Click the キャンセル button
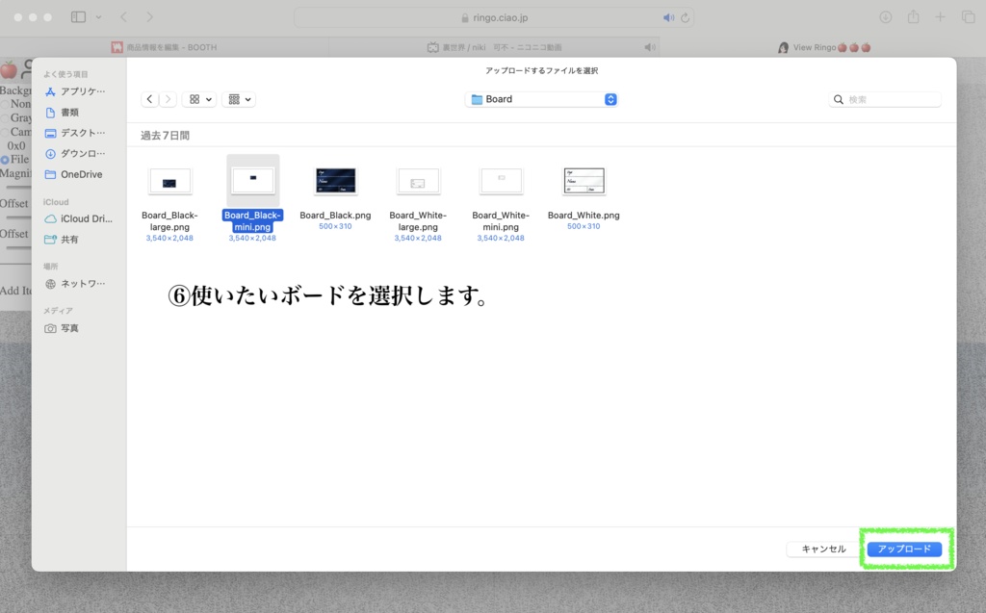 (x=820, y=549)
